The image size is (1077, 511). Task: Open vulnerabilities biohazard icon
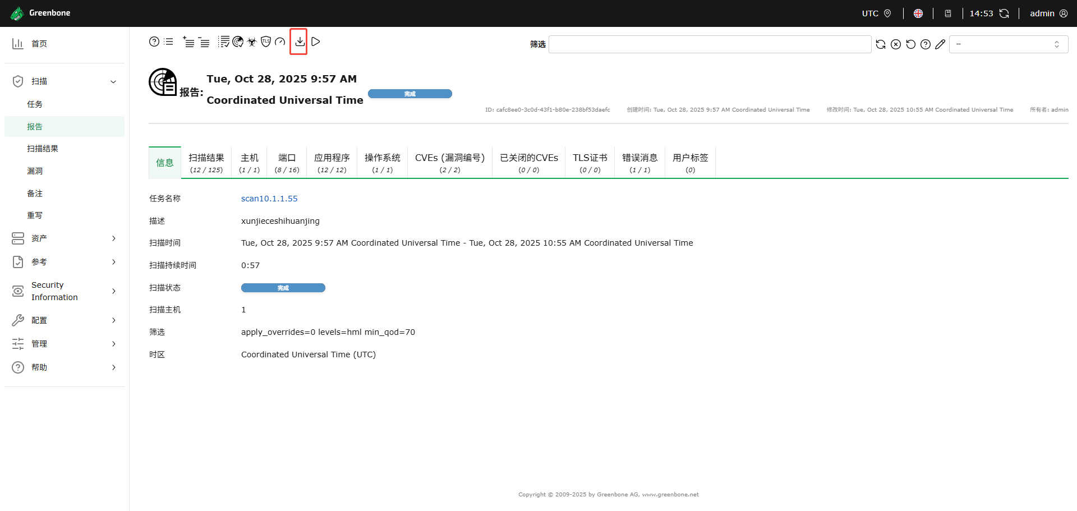(x=252, y=42)
